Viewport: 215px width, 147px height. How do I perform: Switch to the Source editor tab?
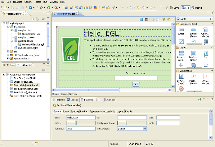64,94
